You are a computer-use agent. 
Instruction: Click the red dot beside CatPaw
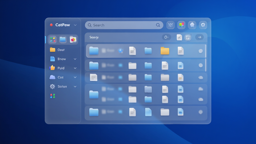51,25
